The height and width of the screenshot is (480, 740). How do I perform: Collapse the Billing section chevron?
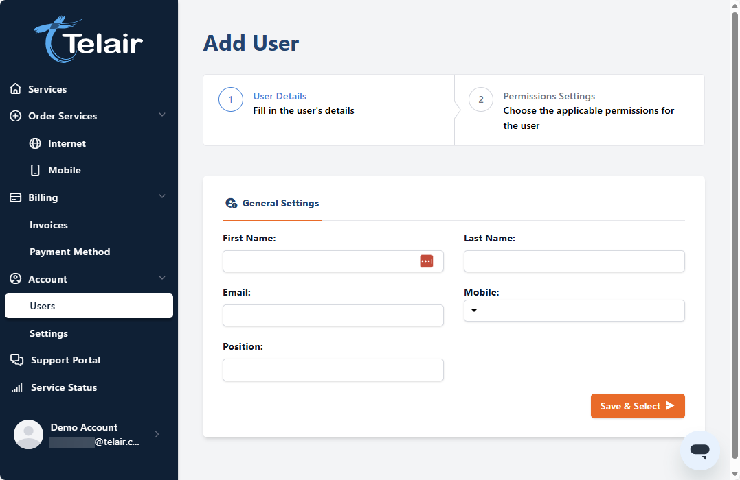(162, 196)
